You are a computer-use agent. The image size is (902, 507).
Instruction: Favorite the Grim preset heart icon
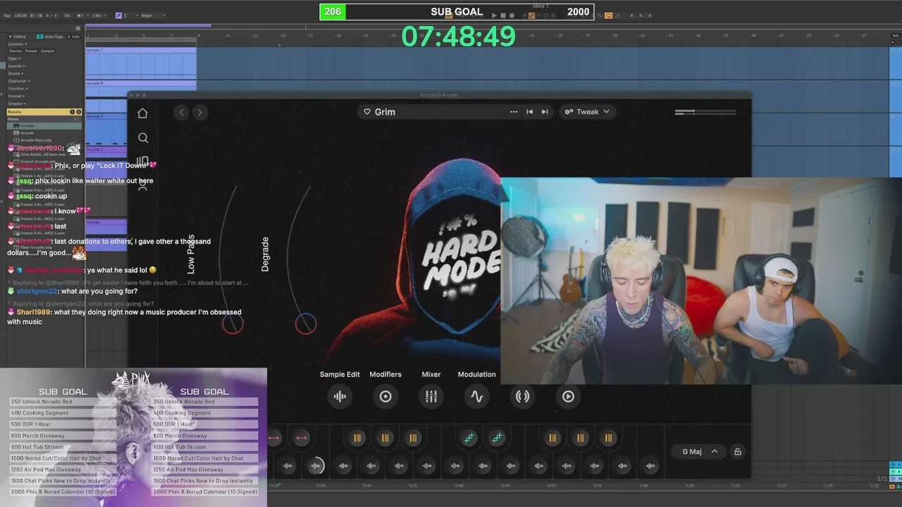click(367, 112)
